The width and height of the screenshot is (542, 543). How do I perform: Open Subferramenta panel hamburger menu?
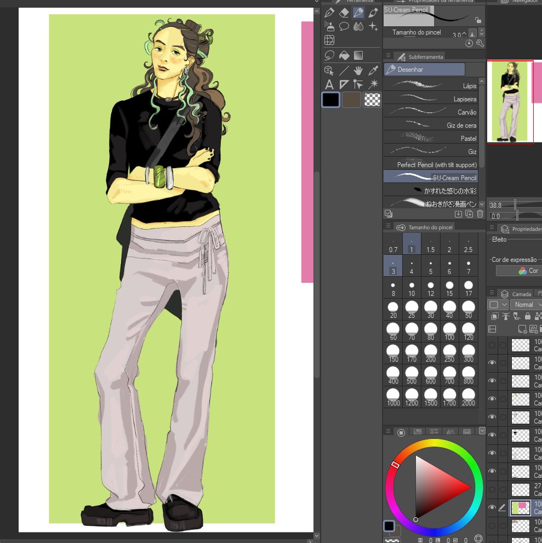(388, 55)
